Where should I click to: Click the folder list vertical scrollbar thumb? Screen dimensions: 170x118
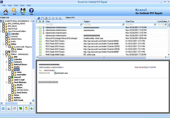[x=33, y=46]
